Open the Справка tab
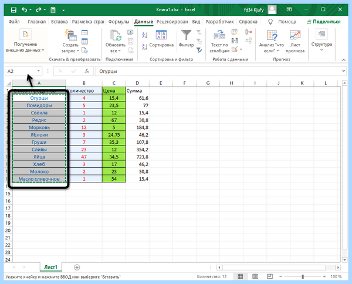This screenshot has width=352, height=284. tap(248, 22)
